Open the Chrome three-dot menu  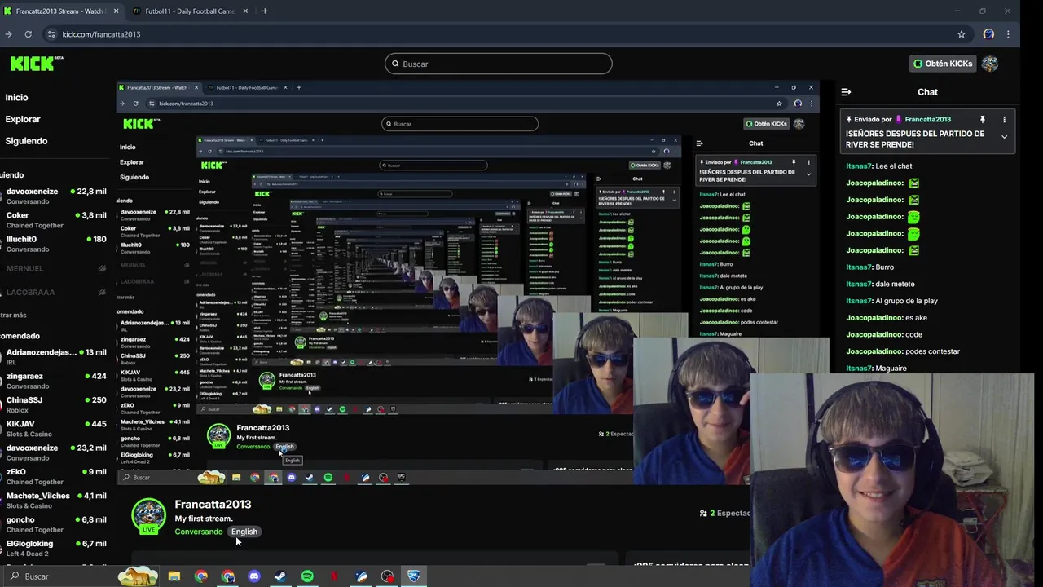(1008, 34)
